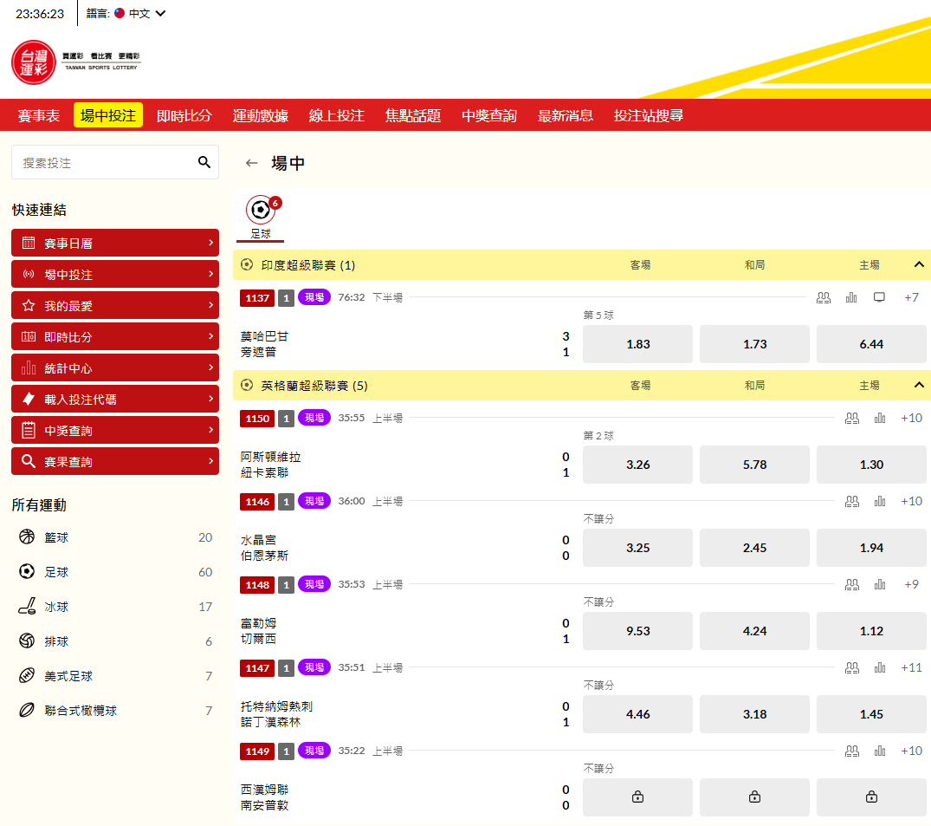Select odds 1.12 for match 1148
Viewport: 931px width, 826px height.
point(871,631)
